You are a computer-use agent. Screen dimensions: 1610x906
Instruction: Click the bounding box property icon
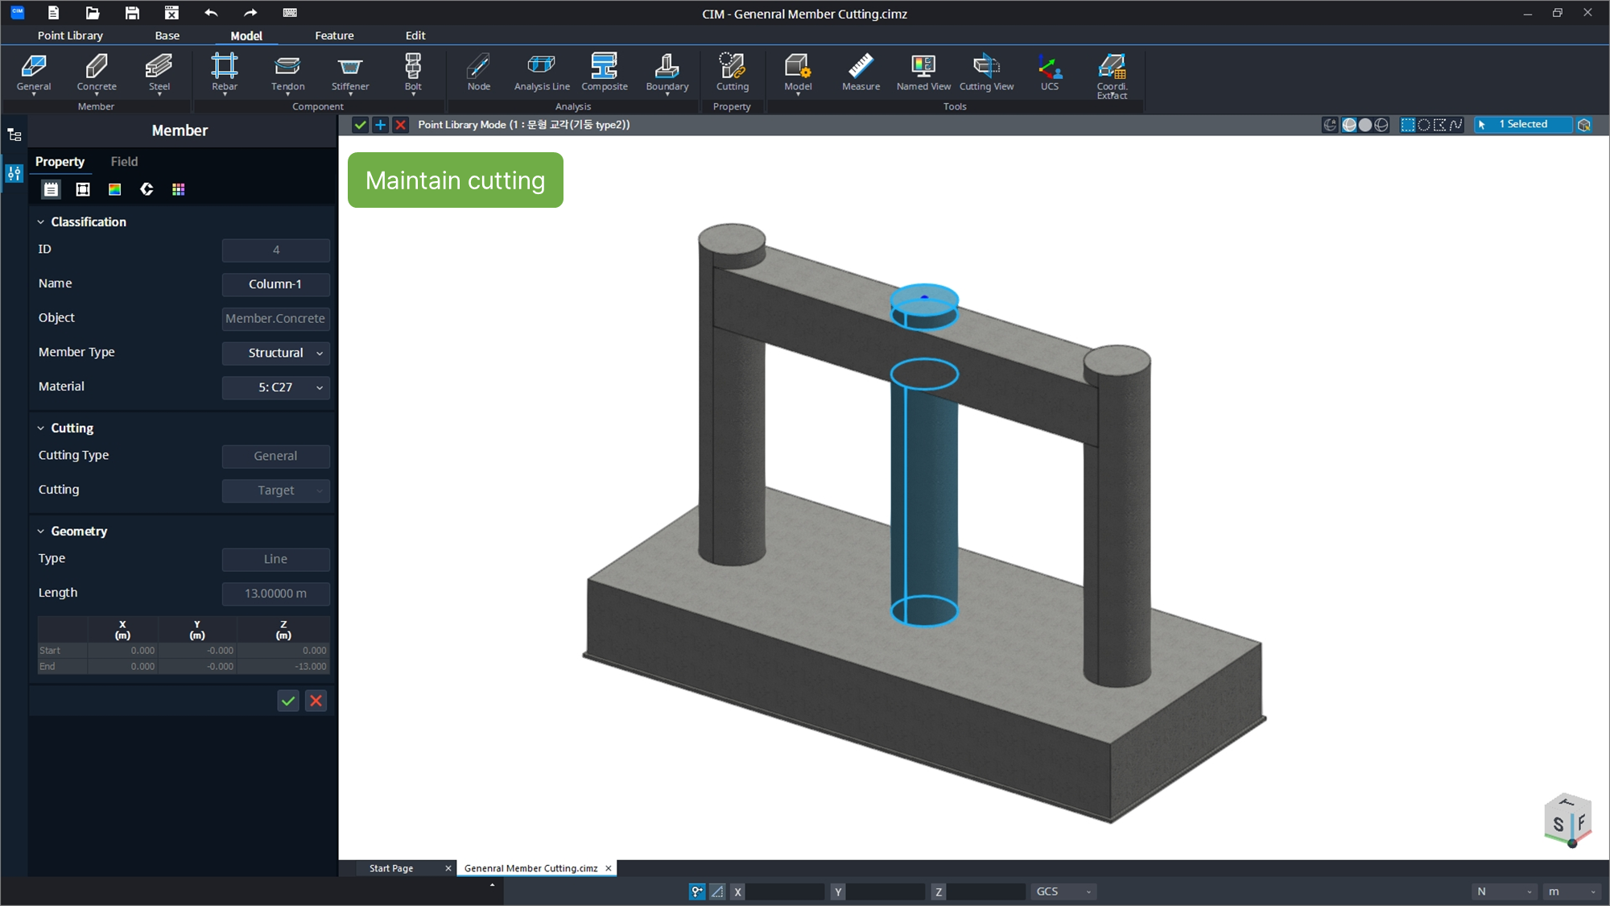coord(83,189)
